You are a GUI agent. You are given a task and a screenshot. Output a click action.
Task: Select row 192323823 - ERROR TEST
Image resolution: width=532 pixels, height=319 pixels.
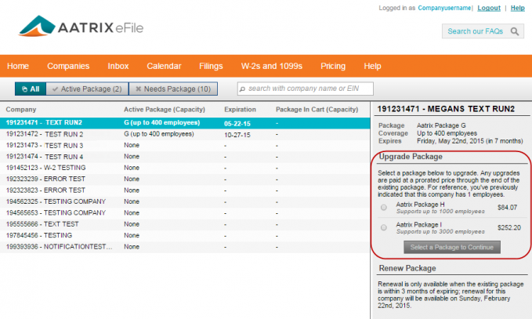tap(185, 190)
